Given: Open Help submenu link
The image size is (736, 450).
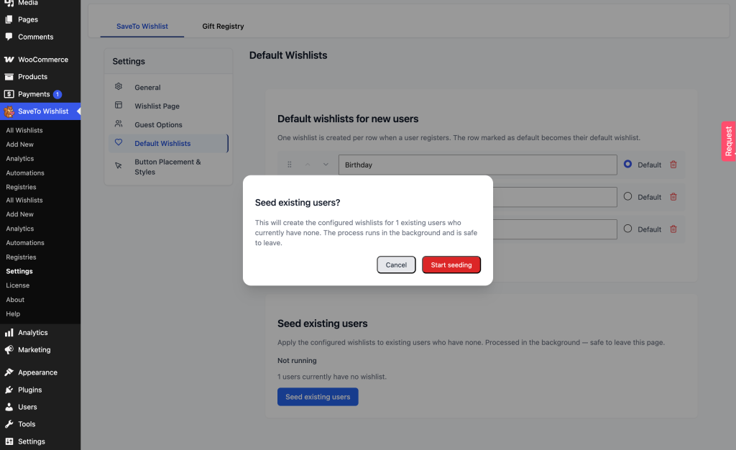Looking at the screenshot, I should pyautogui.click(x=13, y=314).
